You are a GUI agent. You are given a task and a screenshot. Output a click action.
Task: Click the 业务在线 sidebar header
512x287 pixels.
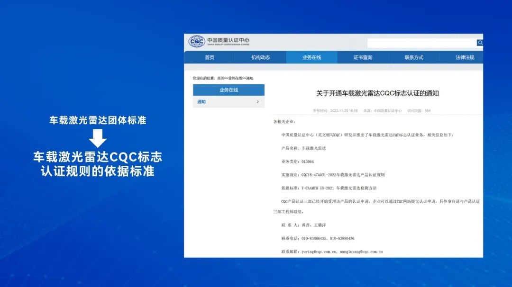click(x=229, y=90)
